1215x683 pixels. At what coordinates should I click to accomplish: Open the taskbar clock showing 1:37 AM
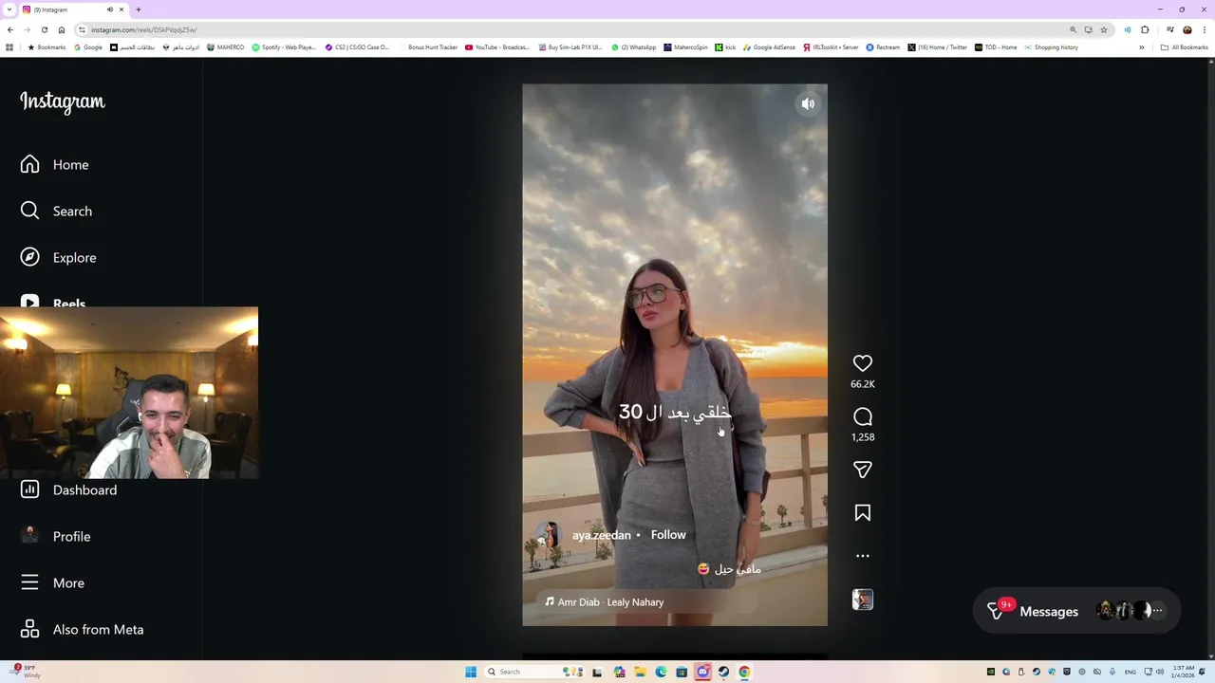tap(1183, 672)
